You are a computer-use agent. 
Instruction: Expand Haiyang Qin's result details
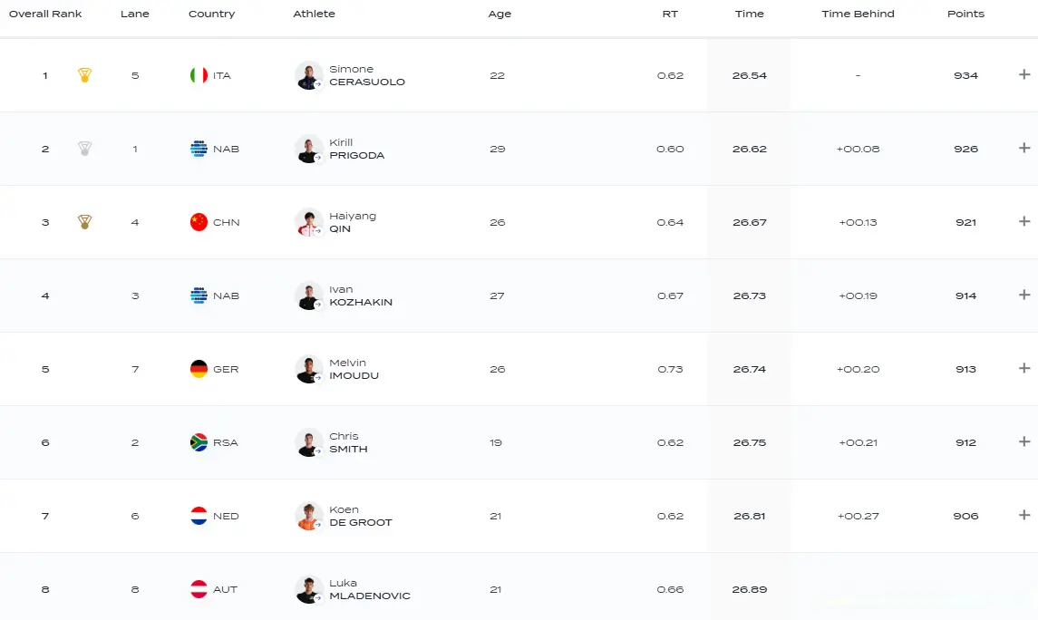pos(1024,221)
